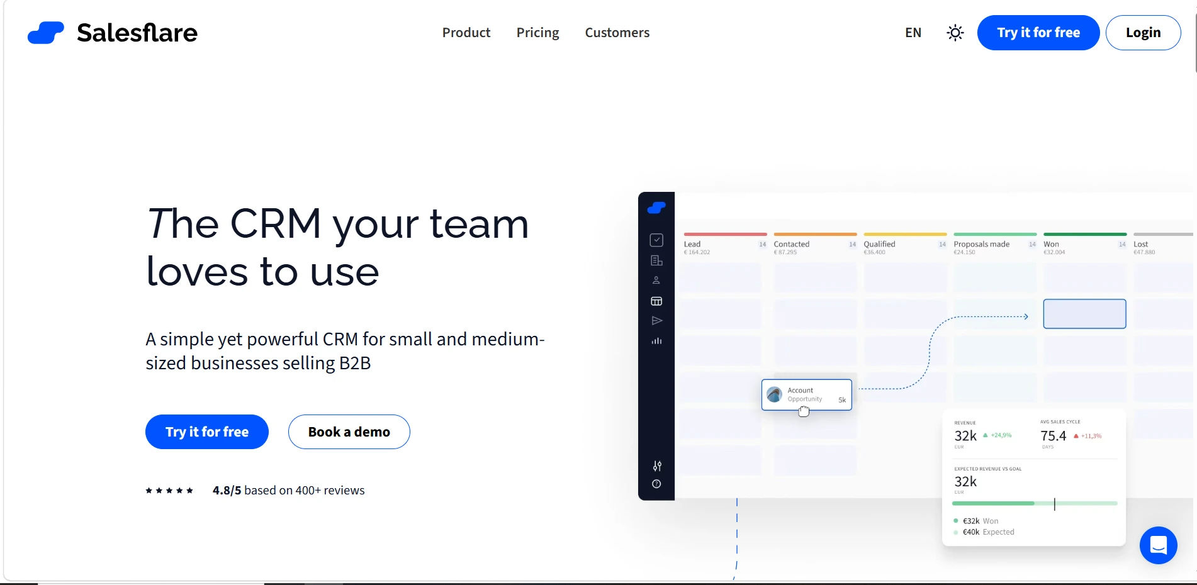1197x585 pixels.
Task: Click the header Try it for free button
Action: point(1038,33)
